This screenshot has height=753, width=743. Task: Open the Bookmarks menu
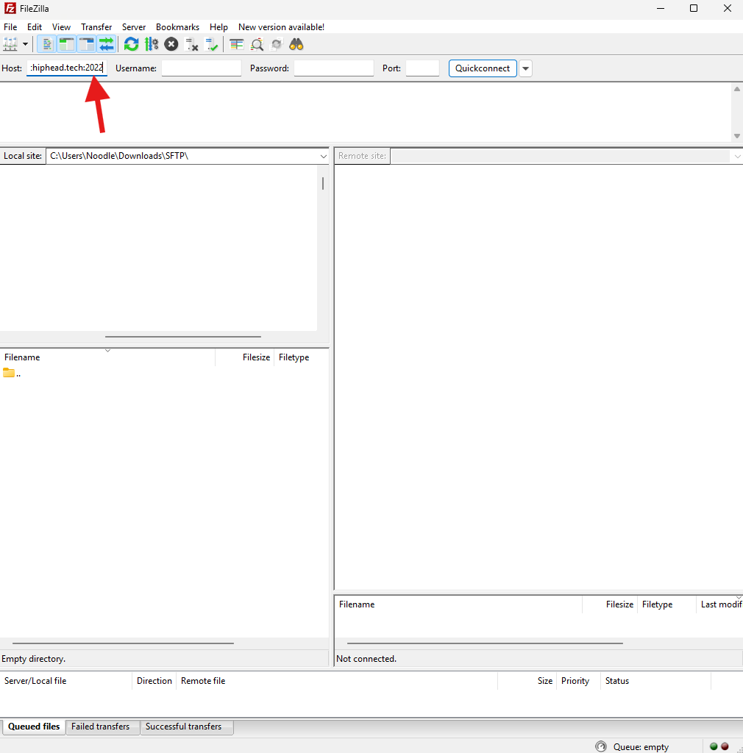pyautogui.click(x=178, y=27)
